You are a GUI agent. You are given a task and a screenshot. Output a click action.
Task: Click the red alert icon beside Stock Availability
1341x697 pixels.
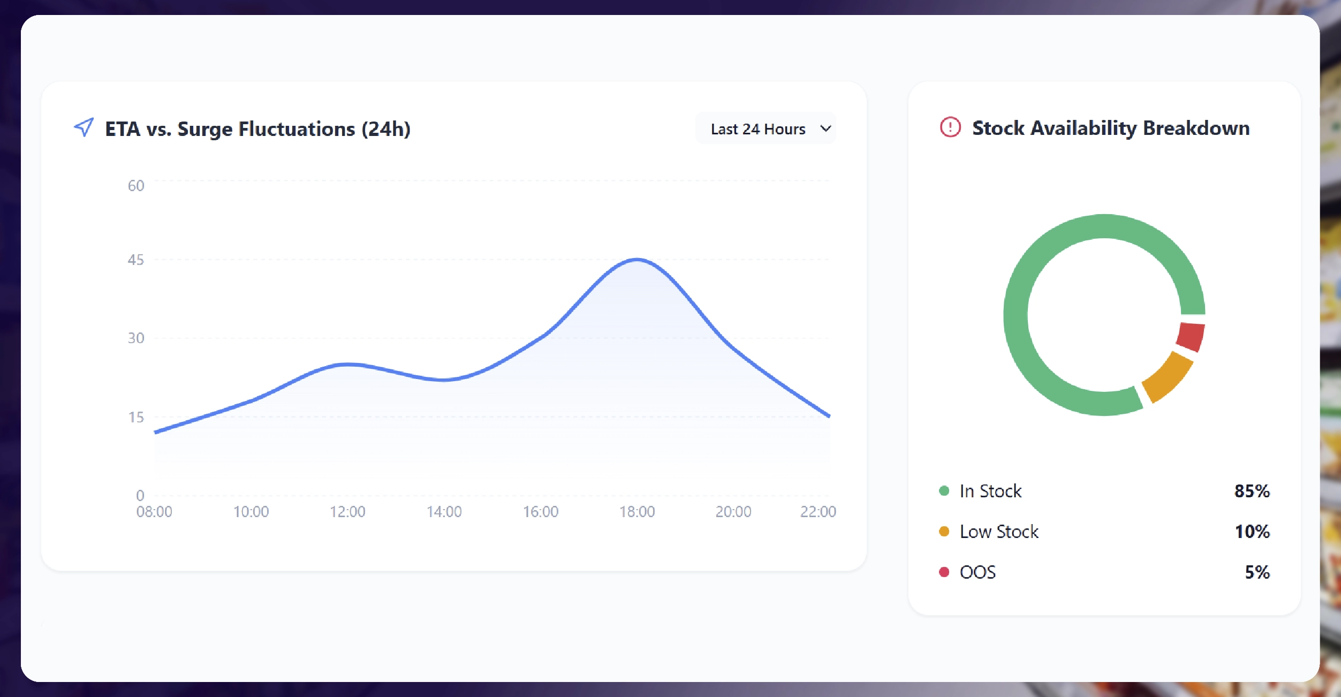[950, 127]
